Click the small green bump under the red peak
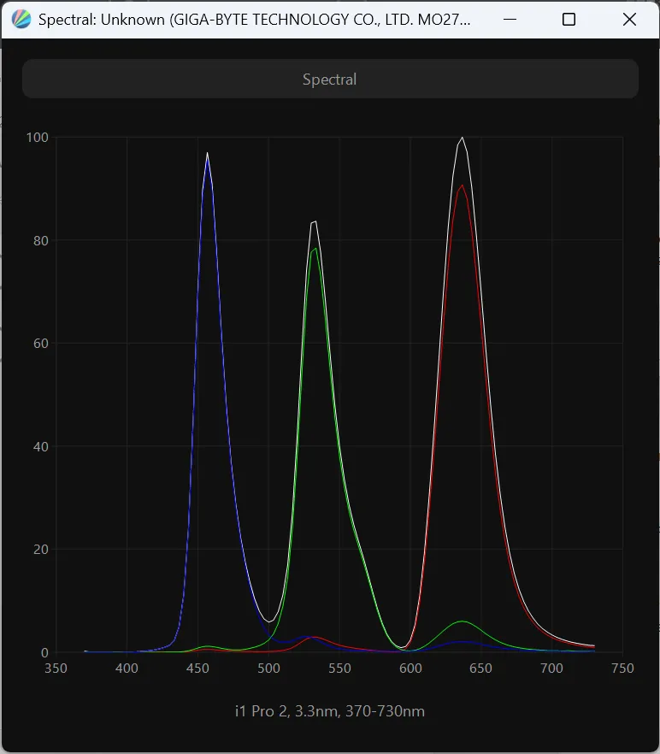Viewport: 660px width, 754px height. point(462,621)
